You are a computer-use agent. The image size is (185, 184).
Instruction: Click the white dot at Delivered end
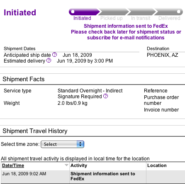click(x=179, y=12)
